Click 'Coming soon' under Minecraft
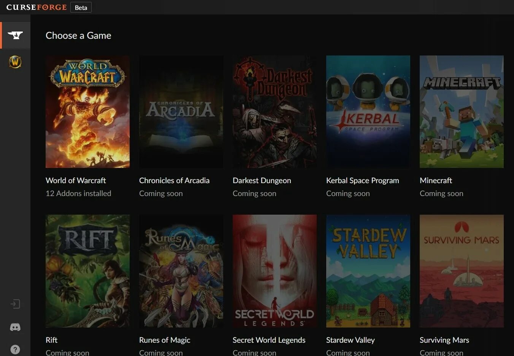Image resolution: width=514 pixels, height=356 pixels. (441, 193)
